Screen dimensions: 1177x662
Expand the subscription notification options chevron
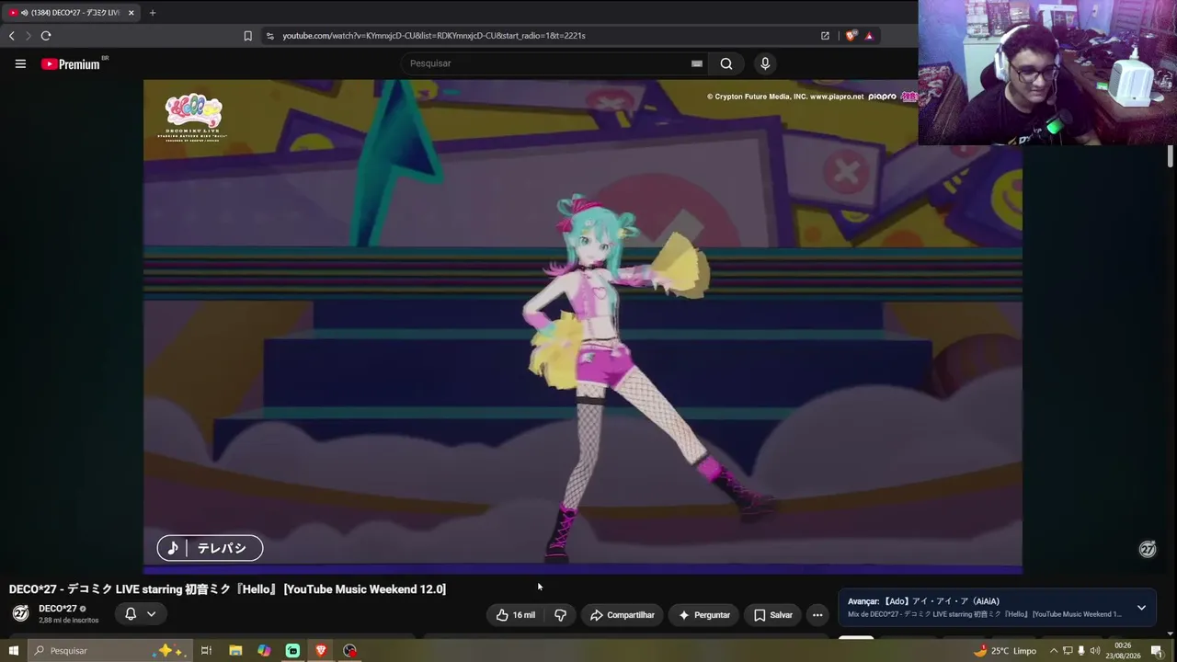coord(151,614)
